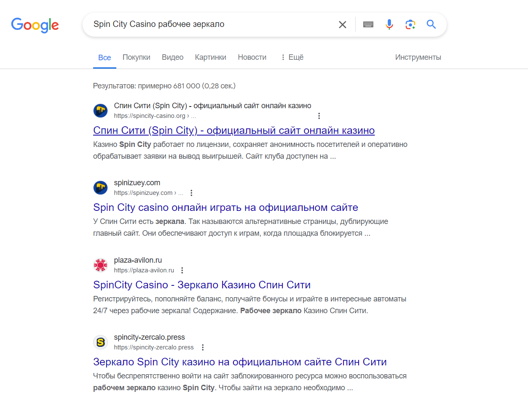Click the https://spincity-zercalo.press URL line
This screenshot has height=402, width=528.
pos(154,347)
